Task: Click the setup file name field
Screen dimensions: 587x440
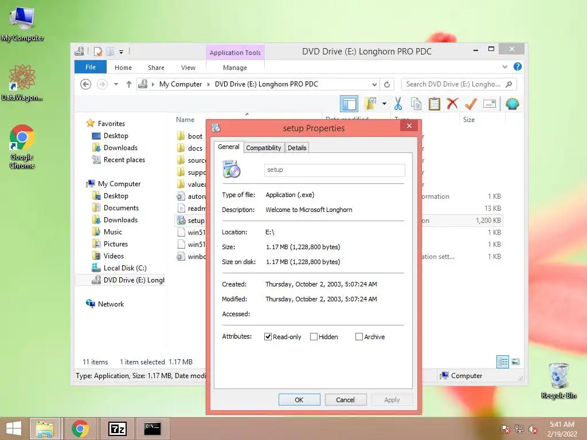Action: [334, 170]
